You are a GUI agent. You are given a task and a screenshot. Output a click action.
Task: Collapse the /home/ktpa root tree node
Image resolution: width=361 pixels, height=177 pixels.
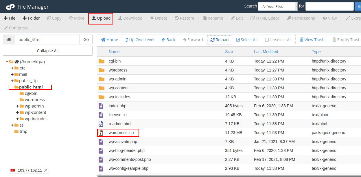(7, 62)
